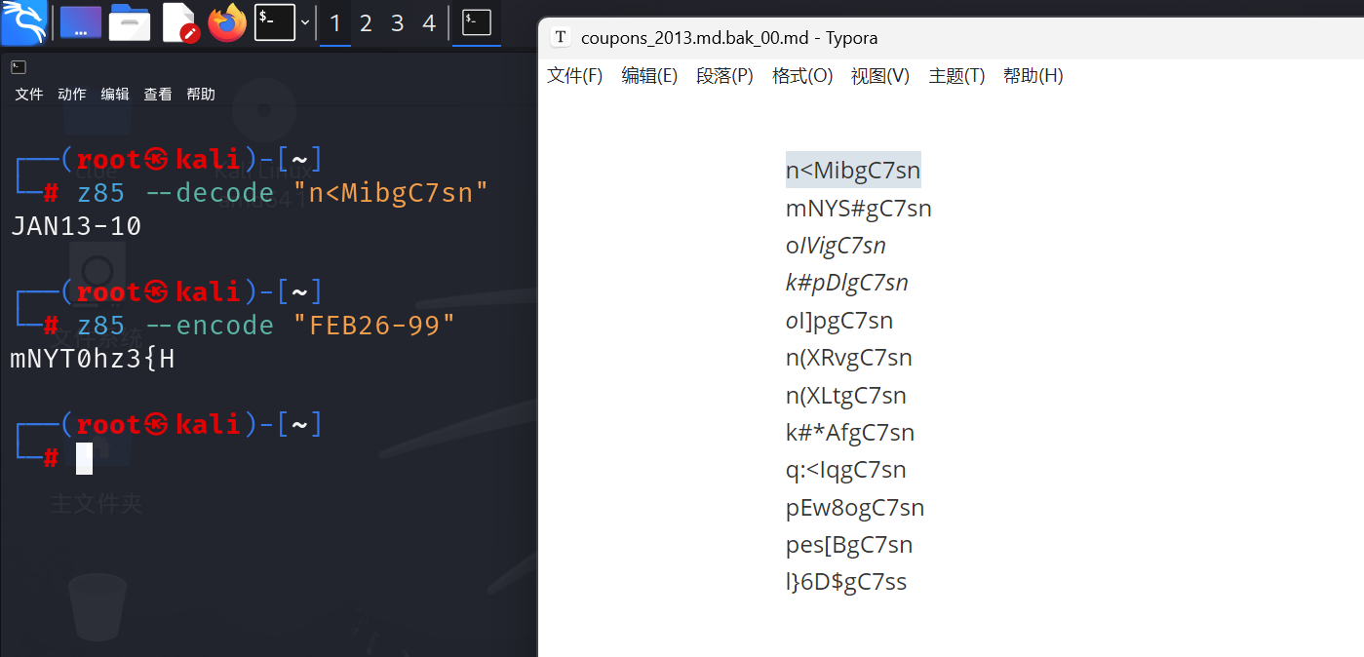
Task: Open the file manager icon in the panel
Action: (x=130, y=22)
